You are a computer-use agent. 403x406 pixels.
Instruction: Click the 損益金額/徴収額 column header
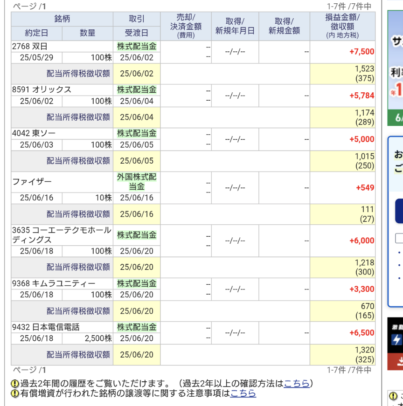click(x=342, y=26)
